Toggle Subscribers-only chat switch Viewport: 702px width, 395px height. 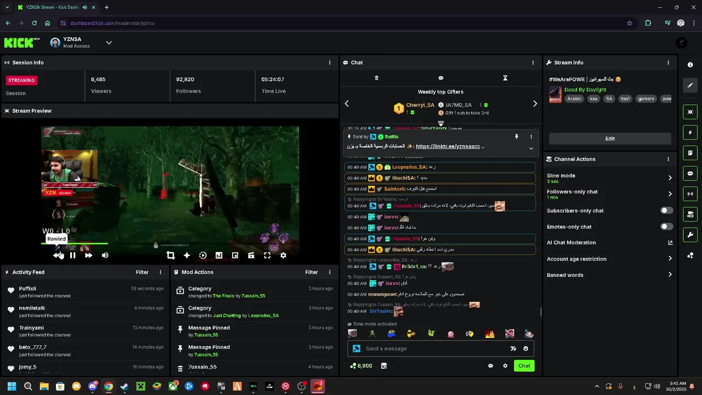(x=667, y=211)
